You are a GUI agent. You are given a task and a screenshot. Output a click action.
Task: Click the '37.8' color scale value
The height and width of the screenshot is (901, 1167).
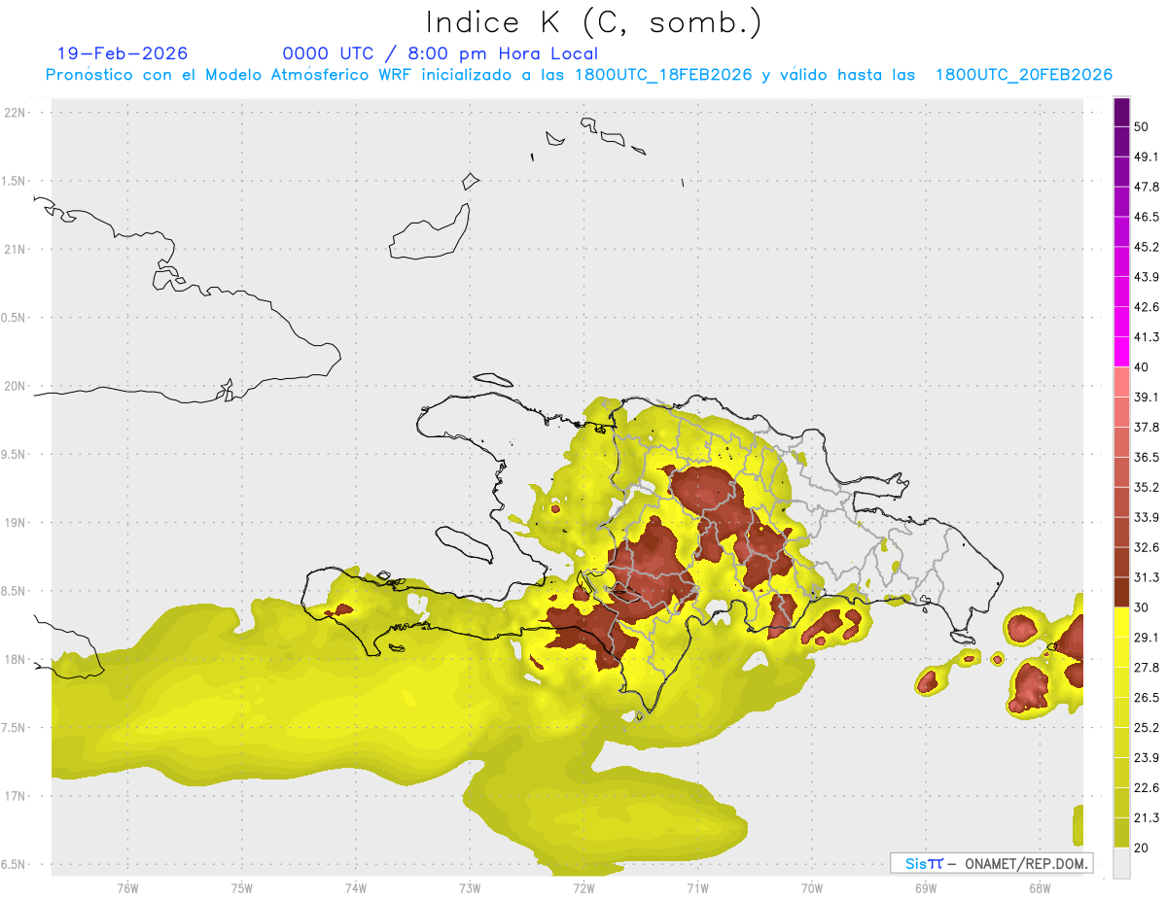(1147, 427)
